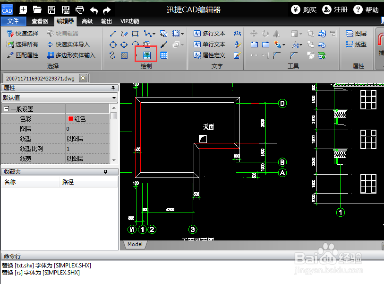Click Select All 选择所有
Image resolution: width=384 pixels, height=284 pixels.
[x=23, y=44]
